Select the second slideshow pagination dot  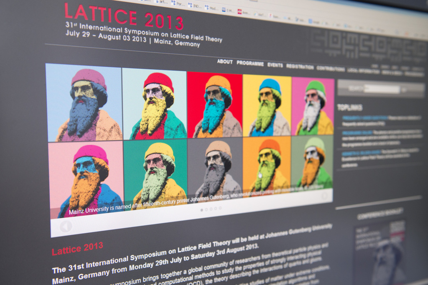[x=206, y=209]
